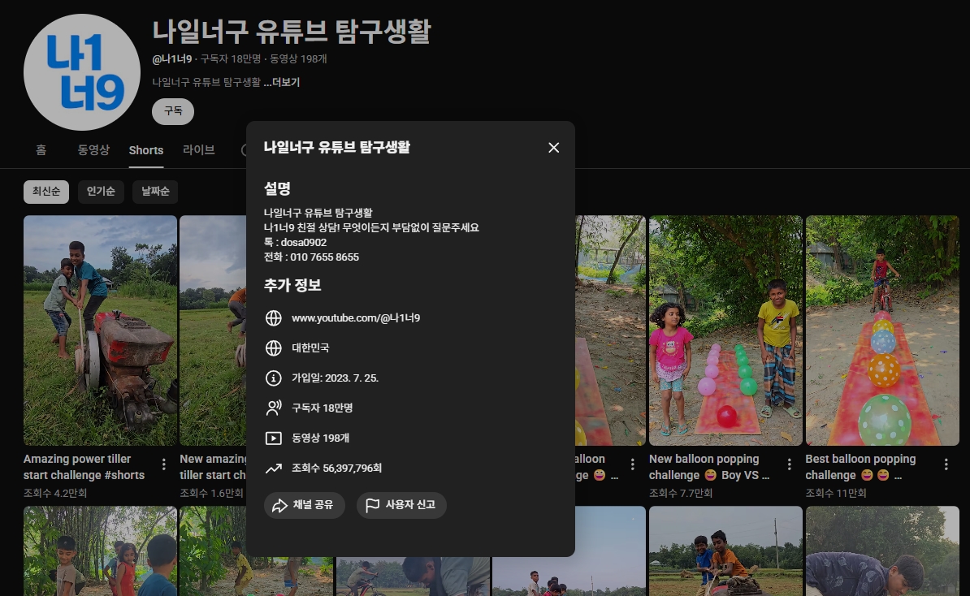The width and height of the screenshot is (970, 596).
Task: Click the view count trending icon
Action: (274, 469)
